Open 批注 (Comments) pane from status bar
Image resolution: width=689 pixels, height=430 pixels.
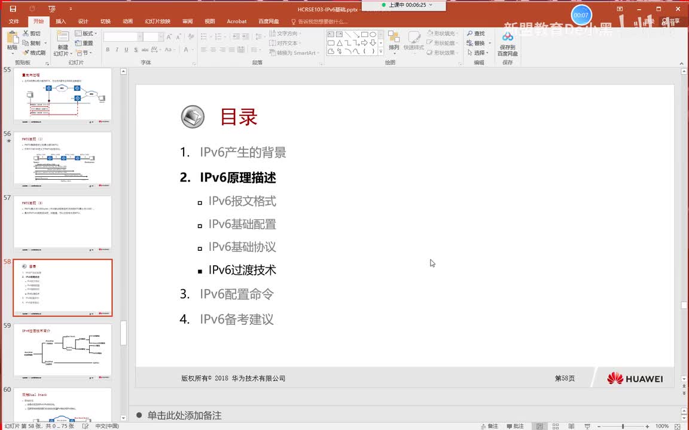(x=515, y=426)
